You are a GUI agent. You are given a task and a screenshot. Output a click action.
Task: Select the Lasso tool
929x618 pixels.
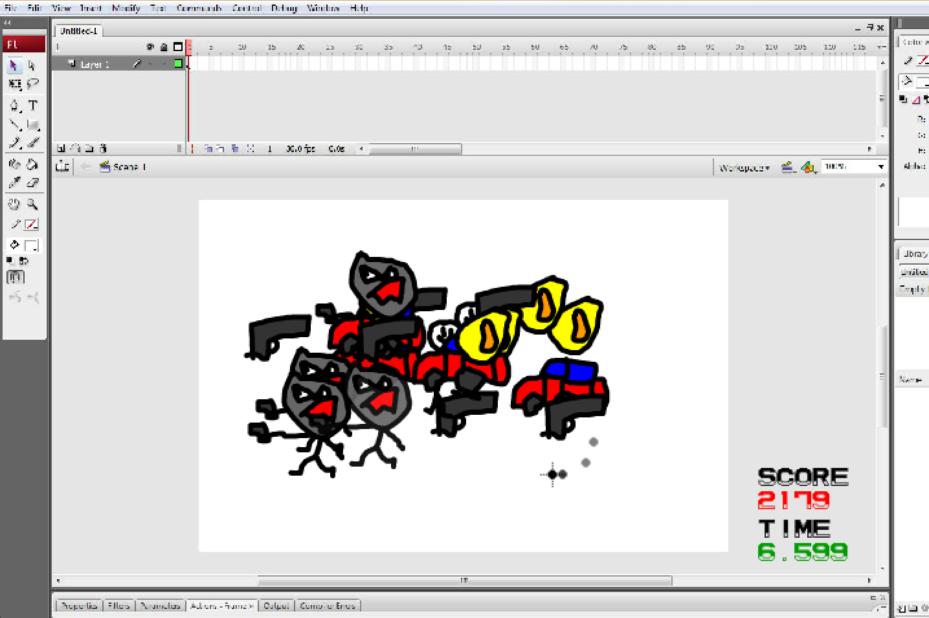[32, 84]
